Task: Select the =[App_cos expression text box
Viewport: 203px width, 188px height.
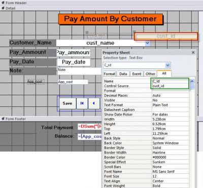Action: pos(90,136)
